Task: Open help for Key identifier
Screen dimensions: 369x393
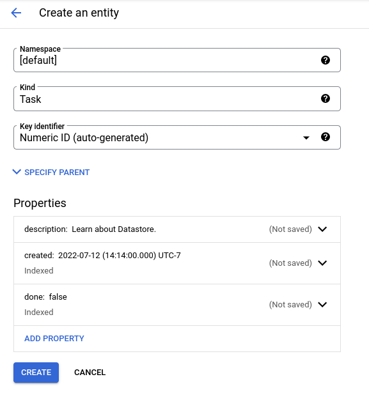Action: (326, 137)
